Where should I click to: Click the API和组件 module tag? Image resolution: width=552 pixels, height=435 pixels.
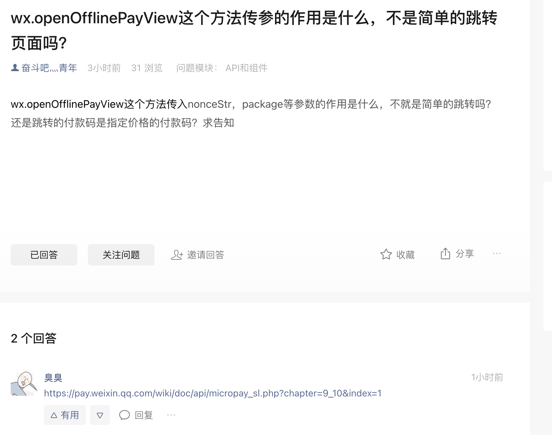pyautogui.click(x=246, y=68)
